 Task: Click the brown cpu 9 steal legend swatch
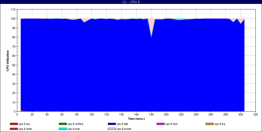pyautogui.click(x=14, y=129)
